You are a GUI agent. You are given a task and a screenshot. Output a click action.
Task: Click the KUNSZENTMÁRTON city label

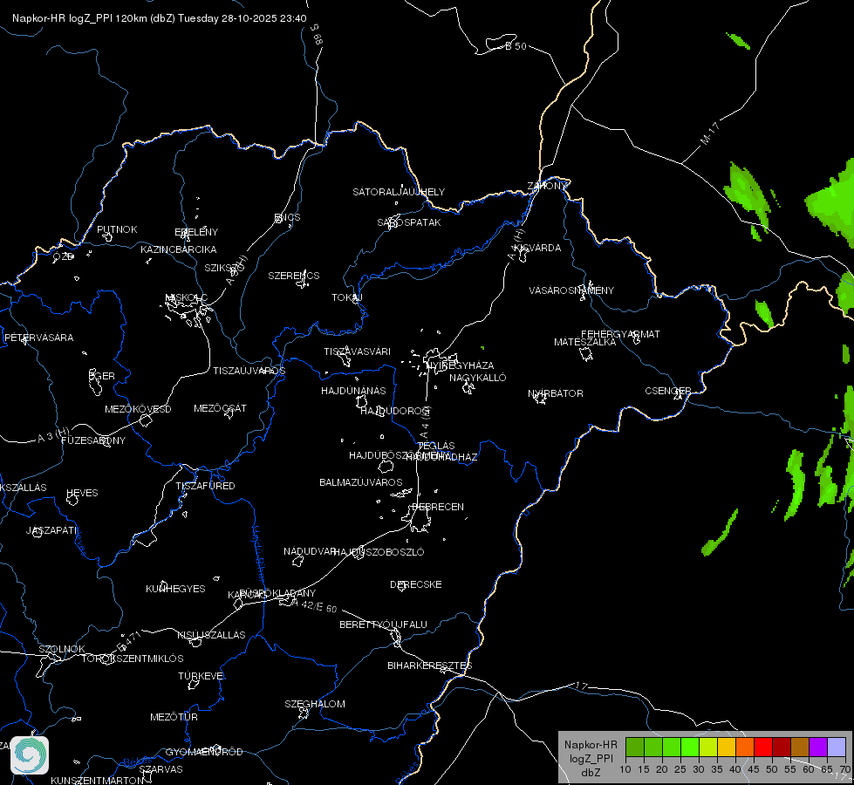(x=97, y=780)
